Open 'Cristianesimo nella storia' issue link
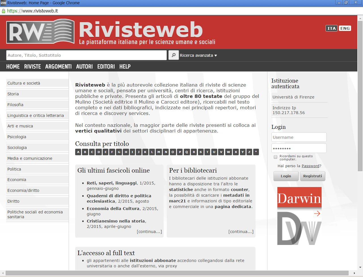This screenshot has width=363, height=277. [x=116, y=221]
